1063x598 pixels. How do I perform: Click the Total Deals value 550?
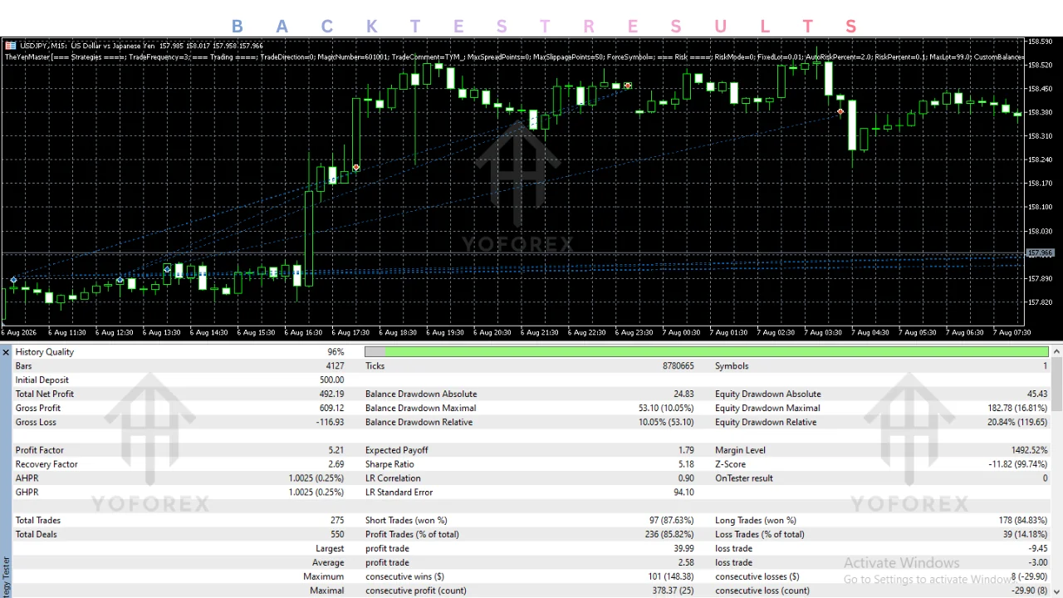coord(337,535)
